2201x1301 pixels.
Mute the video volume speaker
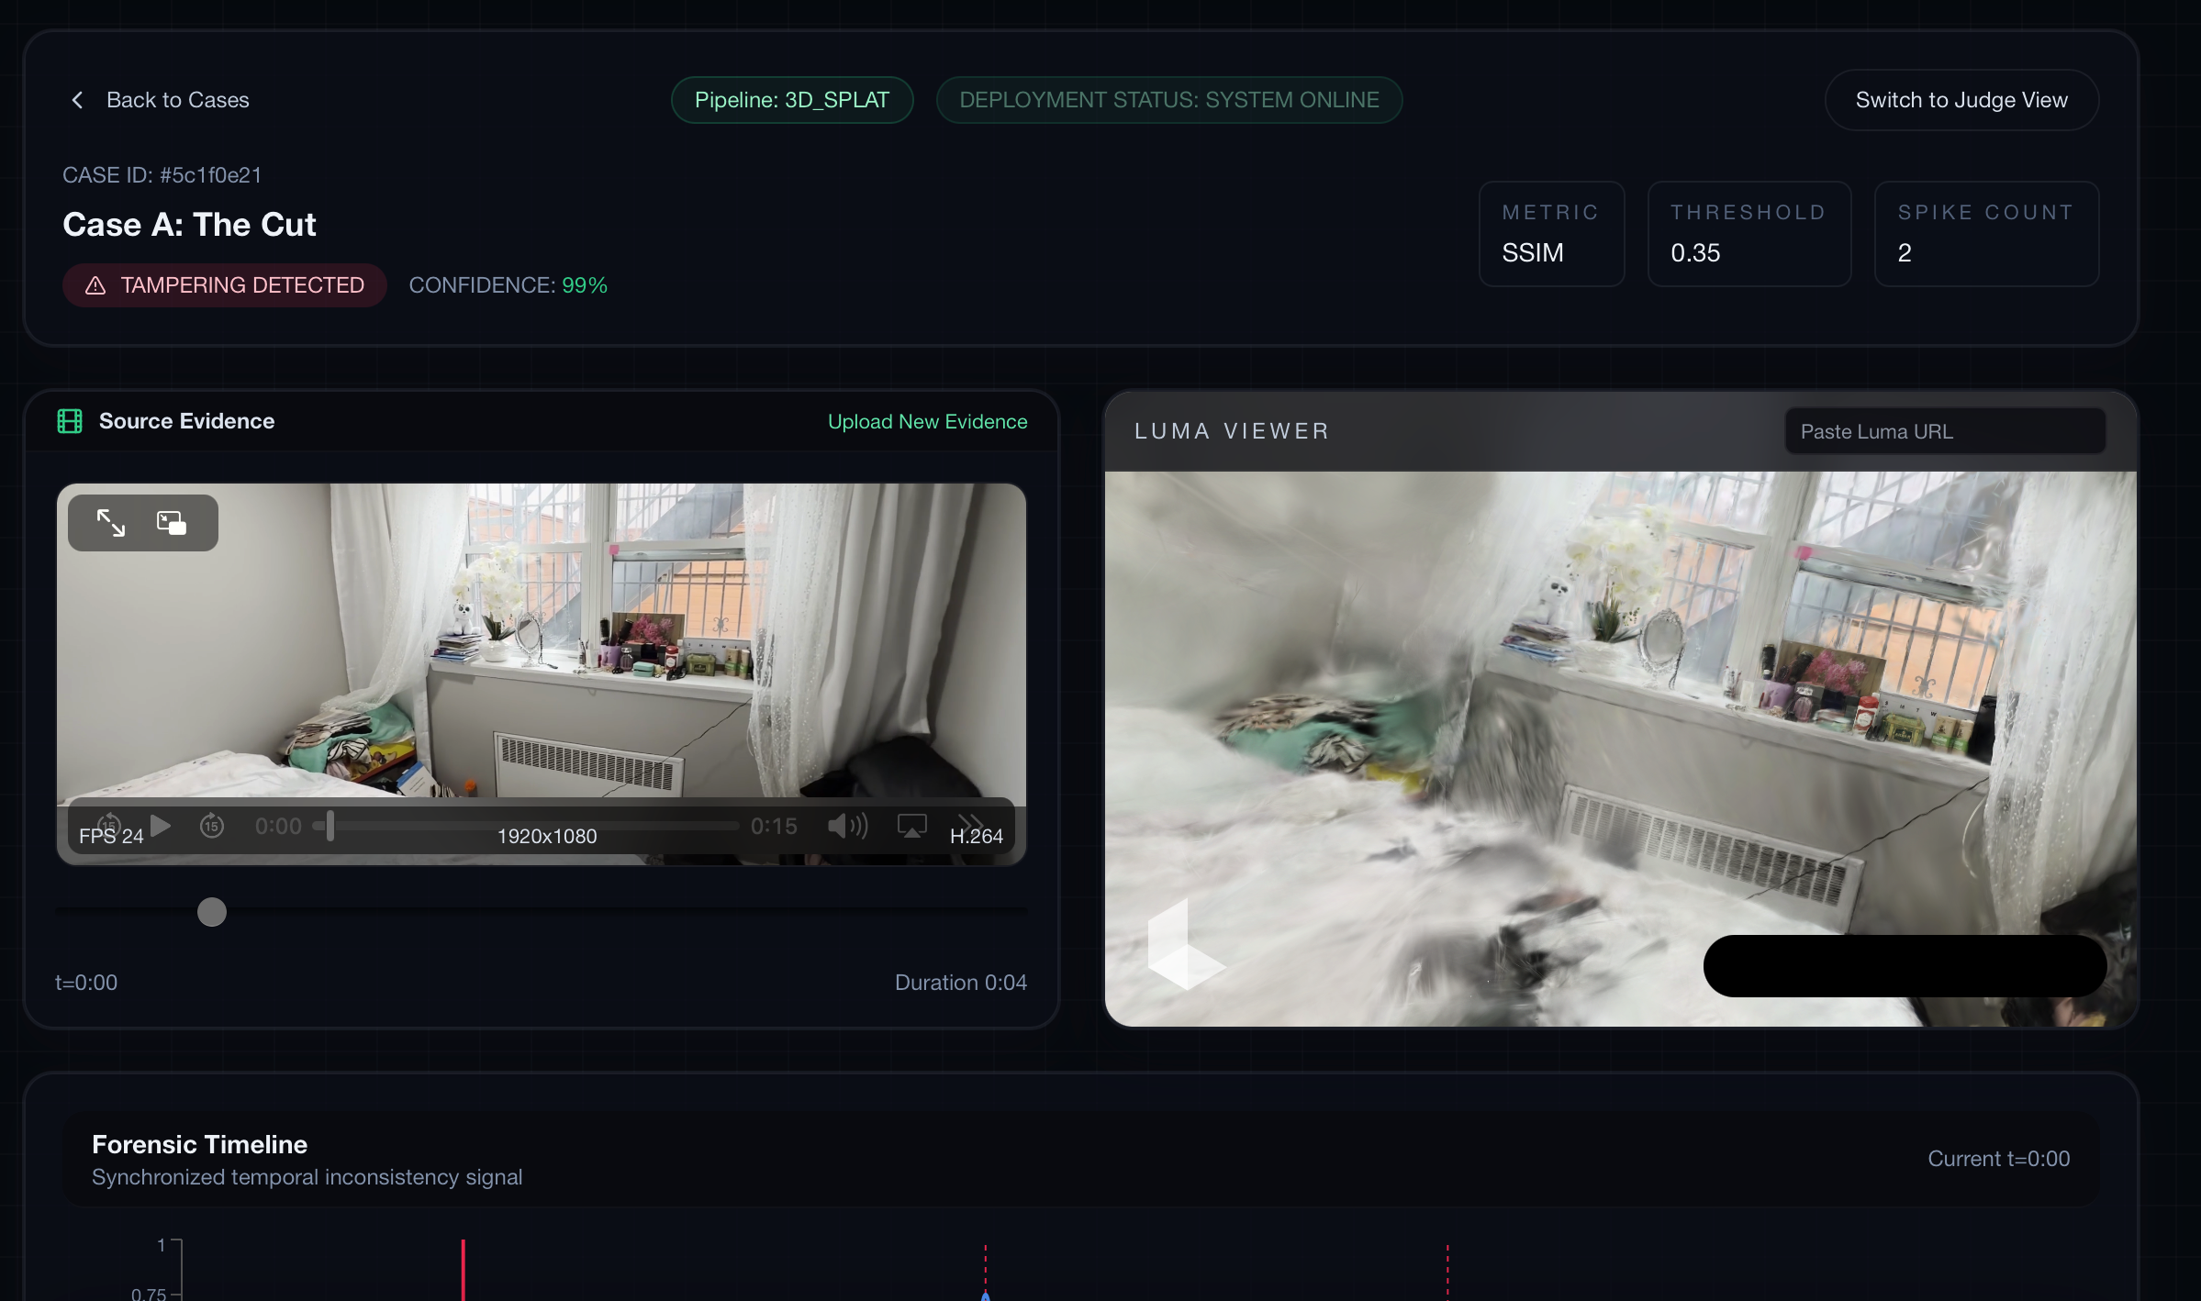(847, 826)
